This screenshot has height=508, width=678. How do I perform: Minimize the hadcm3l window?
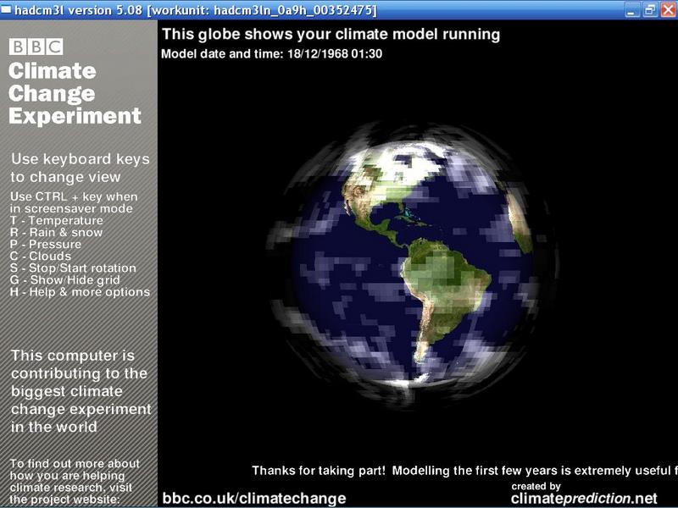coord(631,10)
